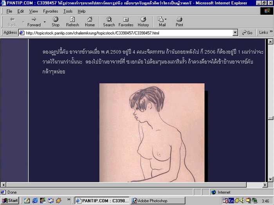Expand the quick launch overflow chevron

point(68,199)
